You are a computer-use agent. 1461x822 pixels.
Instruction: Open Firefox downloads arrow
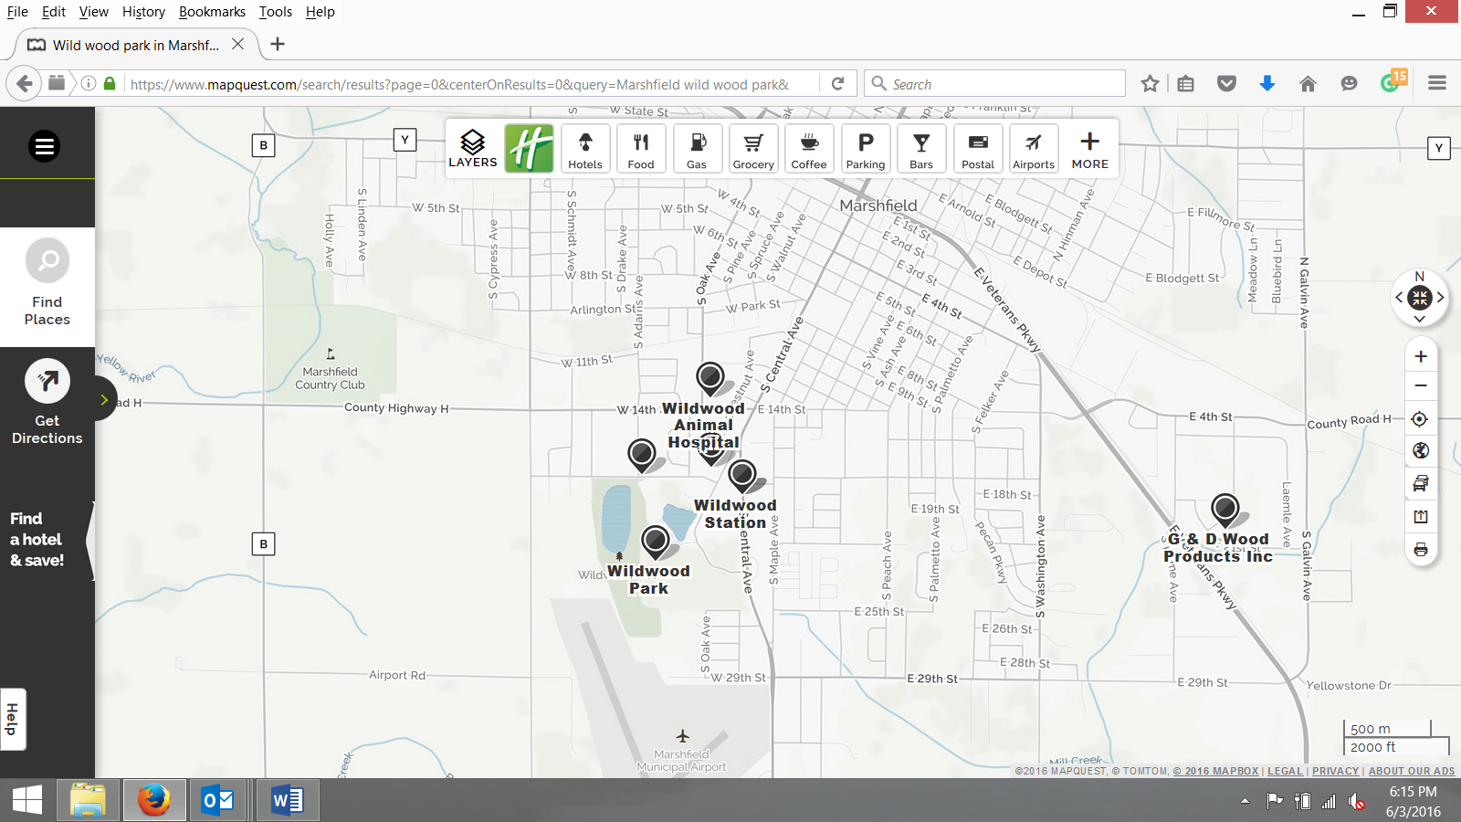pos(1267,84)
